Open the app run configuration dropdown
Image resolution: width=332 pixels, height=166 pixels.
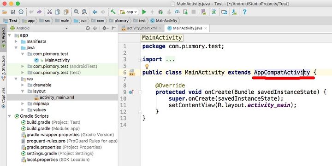[x=129, y=12]
